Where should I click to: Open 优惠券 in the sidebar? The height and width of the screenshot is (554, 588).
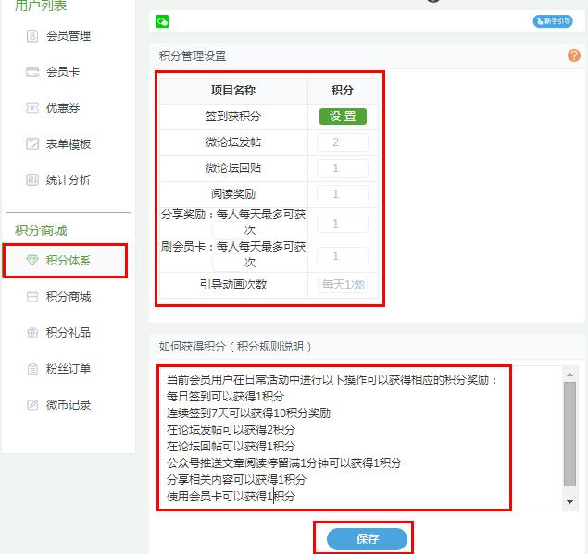(63, 108)
